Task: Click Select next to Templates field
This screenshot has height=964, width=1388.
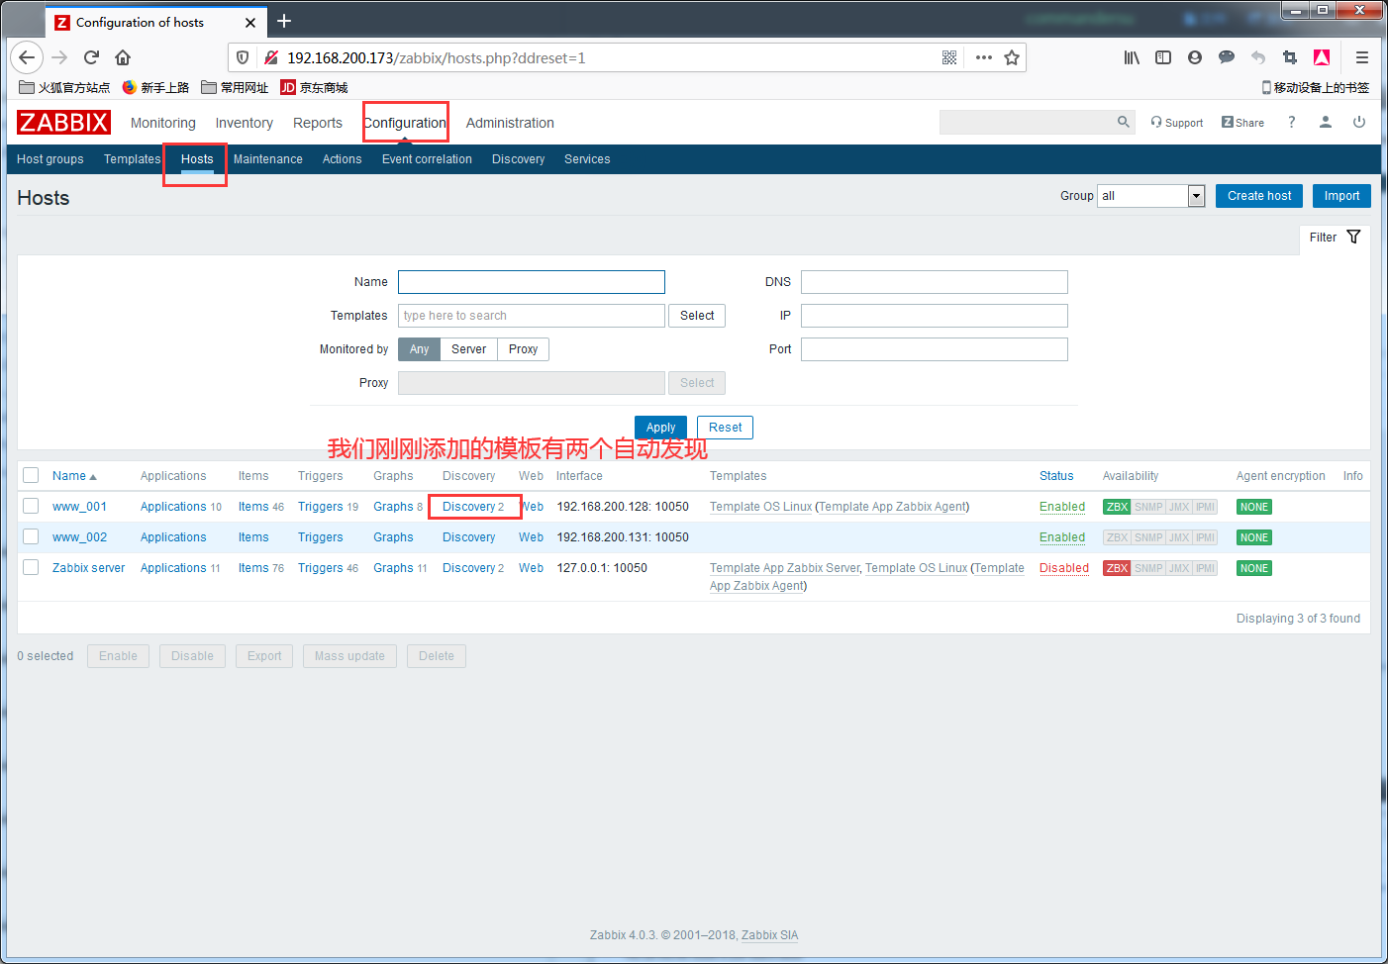Action: coord(697,316)
